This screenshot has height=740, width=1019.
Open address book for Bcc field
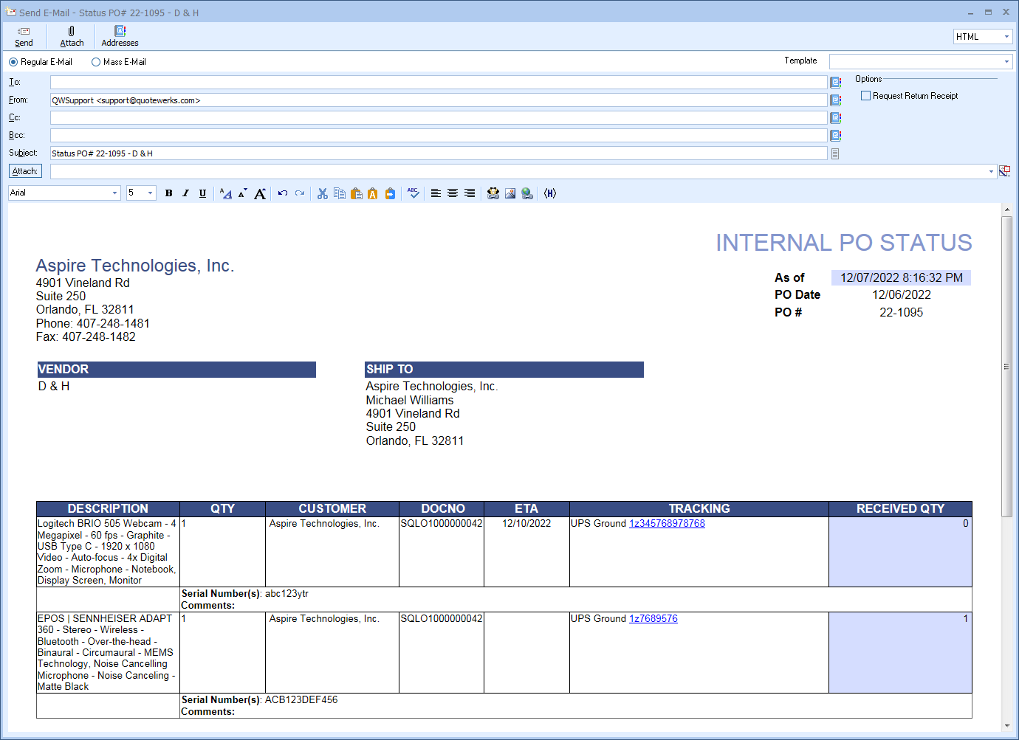coord(836,136)
